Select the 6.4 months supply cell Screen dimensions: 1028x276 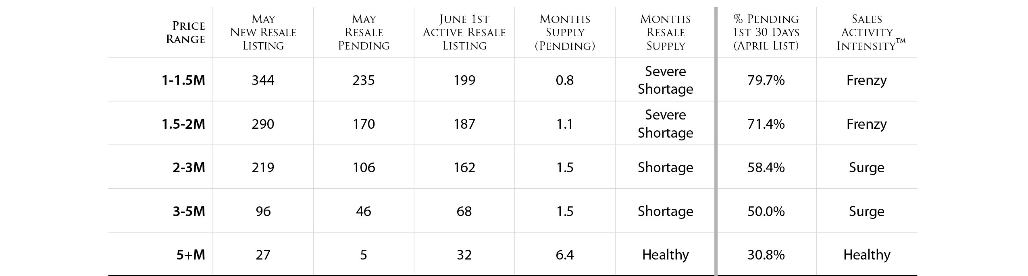coord(565,255)
